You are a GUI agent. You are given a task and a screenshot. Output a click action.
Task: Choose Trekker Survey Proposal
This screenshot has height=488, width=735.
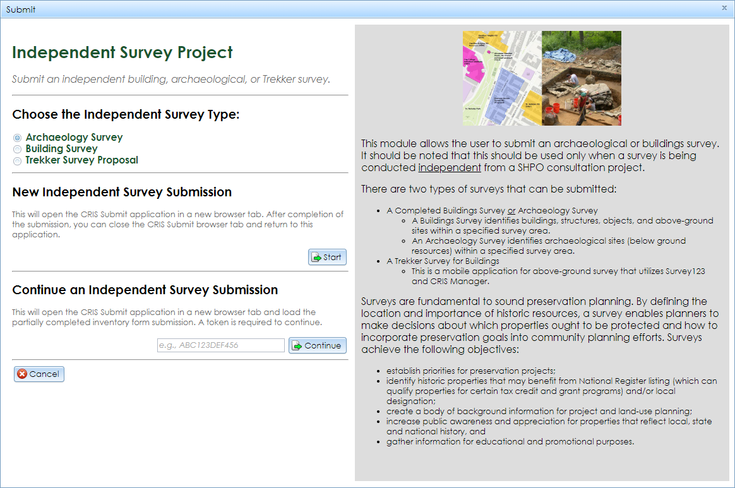[81, 160]
